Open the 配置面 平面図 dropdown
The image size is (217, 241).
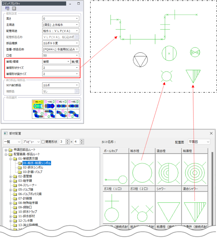click(x=199, y=142)
